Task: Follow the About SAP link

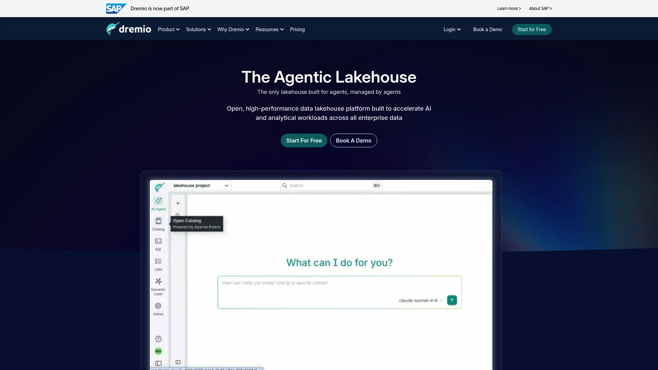Action: (x=540, y=9)
